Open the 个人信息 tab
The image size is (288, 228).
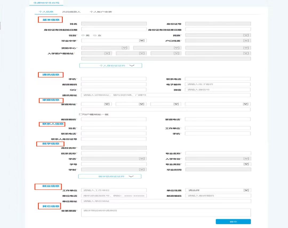tap(46, 12)
